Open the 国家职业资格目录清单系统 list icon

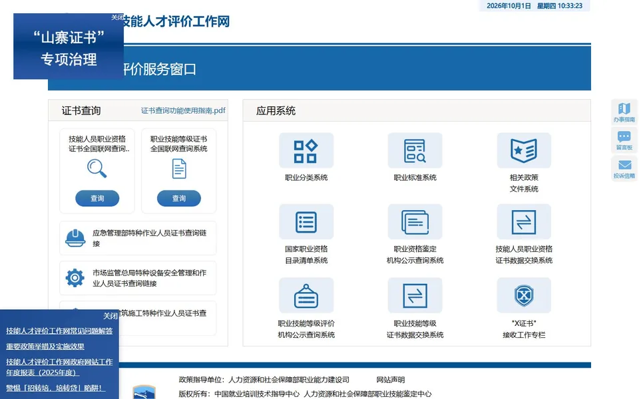pyautogui.click(x=306, y=222)
